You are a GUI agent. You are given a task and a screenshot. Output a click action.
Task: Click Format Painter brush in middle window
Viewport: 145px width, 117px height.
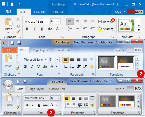coord(17,68)
